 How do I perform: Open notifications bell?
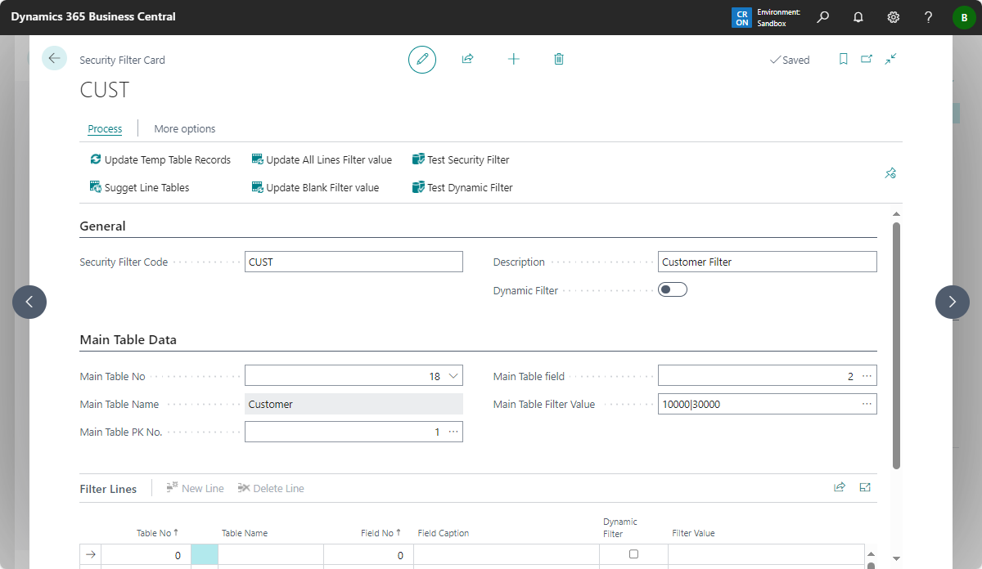tap(858, 17)
